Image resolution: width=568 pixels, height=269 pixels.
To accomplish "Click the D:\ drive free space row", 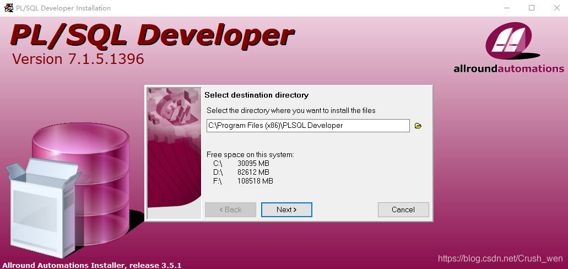I will coord(241,172).
